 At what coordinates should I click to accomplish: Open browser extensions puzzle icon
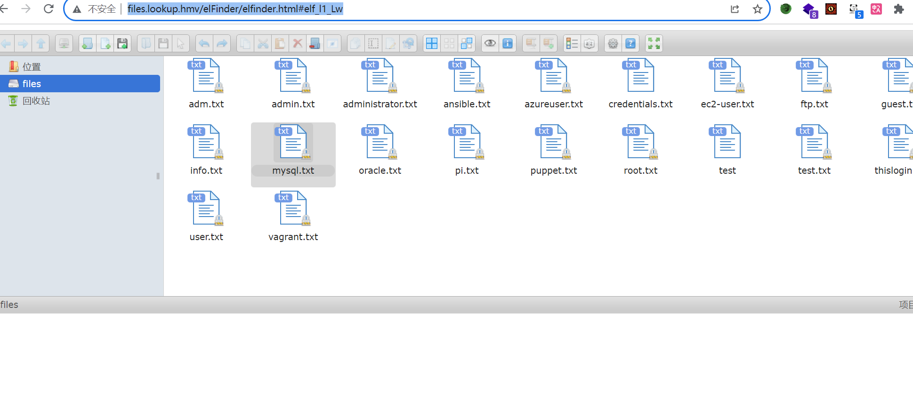(899, 9)
